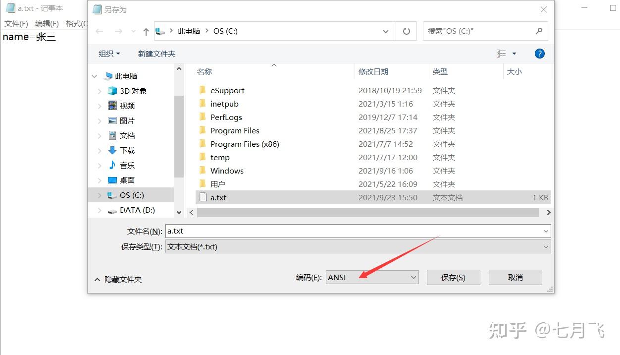
Task: Collapse the 此电脑 tree node
Action: [x=94, y=76]
